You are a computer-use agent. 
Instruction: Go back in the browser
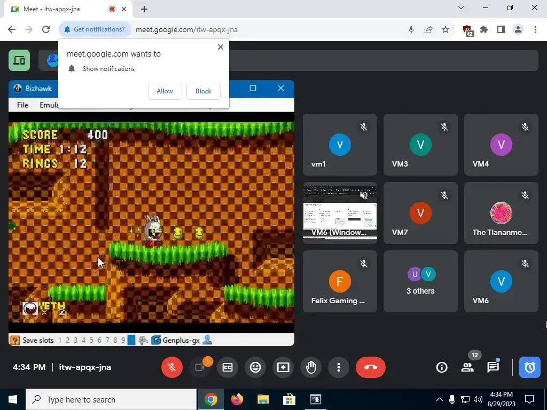click(12, 29)
